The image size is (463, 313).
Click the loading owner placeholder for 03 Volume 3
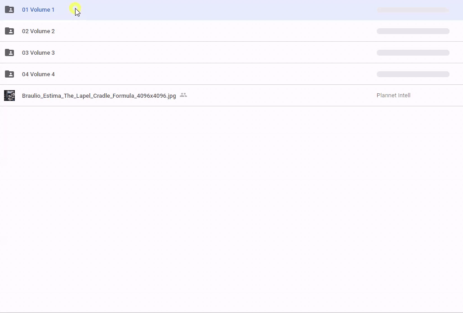click(x=413, y=53)
